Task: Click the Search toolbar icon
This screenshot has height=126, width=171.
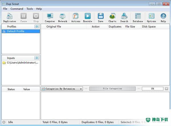Action: coord(124,18)
